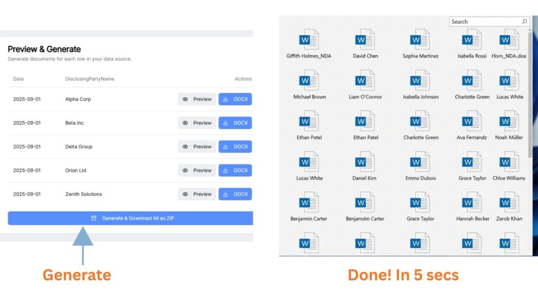Viewport: 538px width, 303px height.
Task: Click into the Search input field
Action: tap(483, 22)
